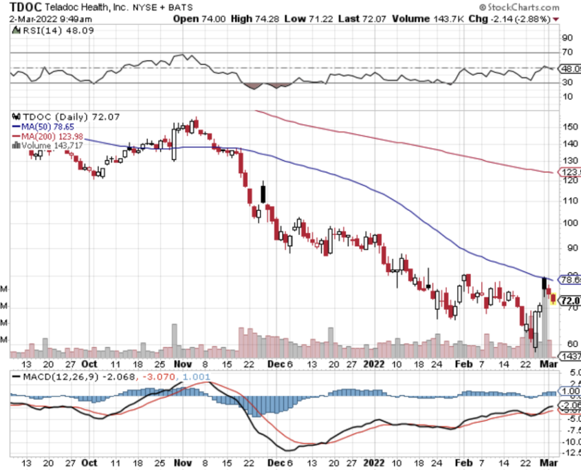Click the Teladoc Health, Inc. company name
Viewport: 581px width, 470px height.
click(x=91, y=8)
